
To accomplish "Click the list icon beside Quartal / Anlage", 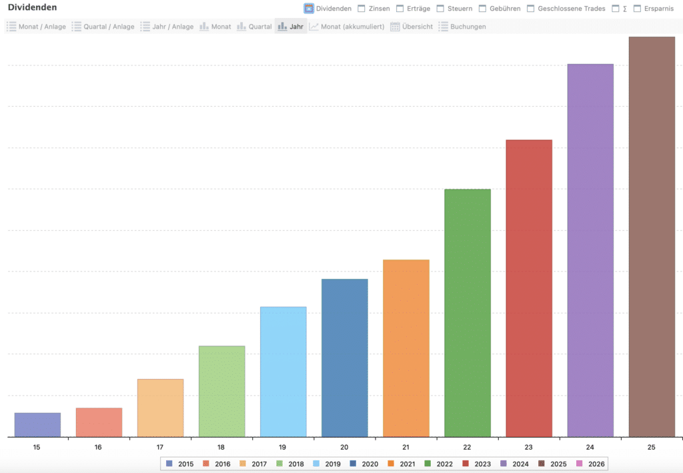I will (77, 27).
